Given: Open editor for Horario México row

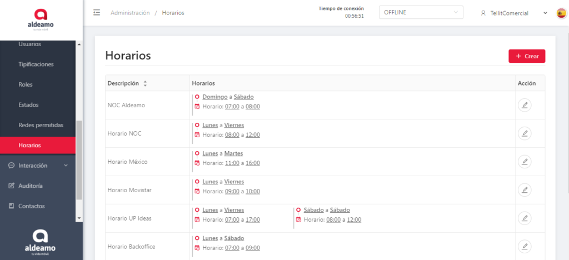Looking at the screenshot, I should coord(524,162).
